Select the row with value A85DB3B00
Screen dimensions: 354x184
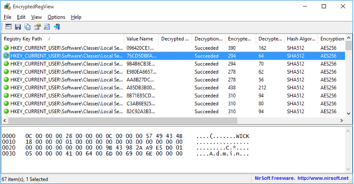(x=141, y=87)
